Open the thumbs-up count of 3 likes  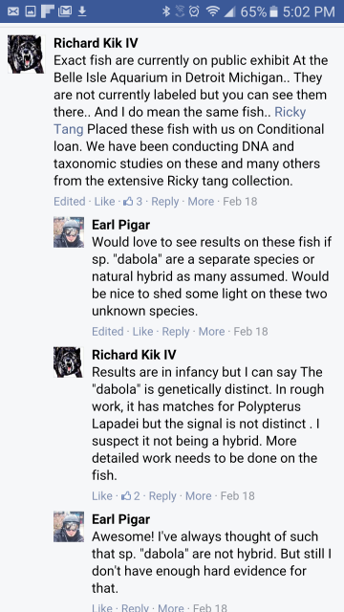point(133,202)
